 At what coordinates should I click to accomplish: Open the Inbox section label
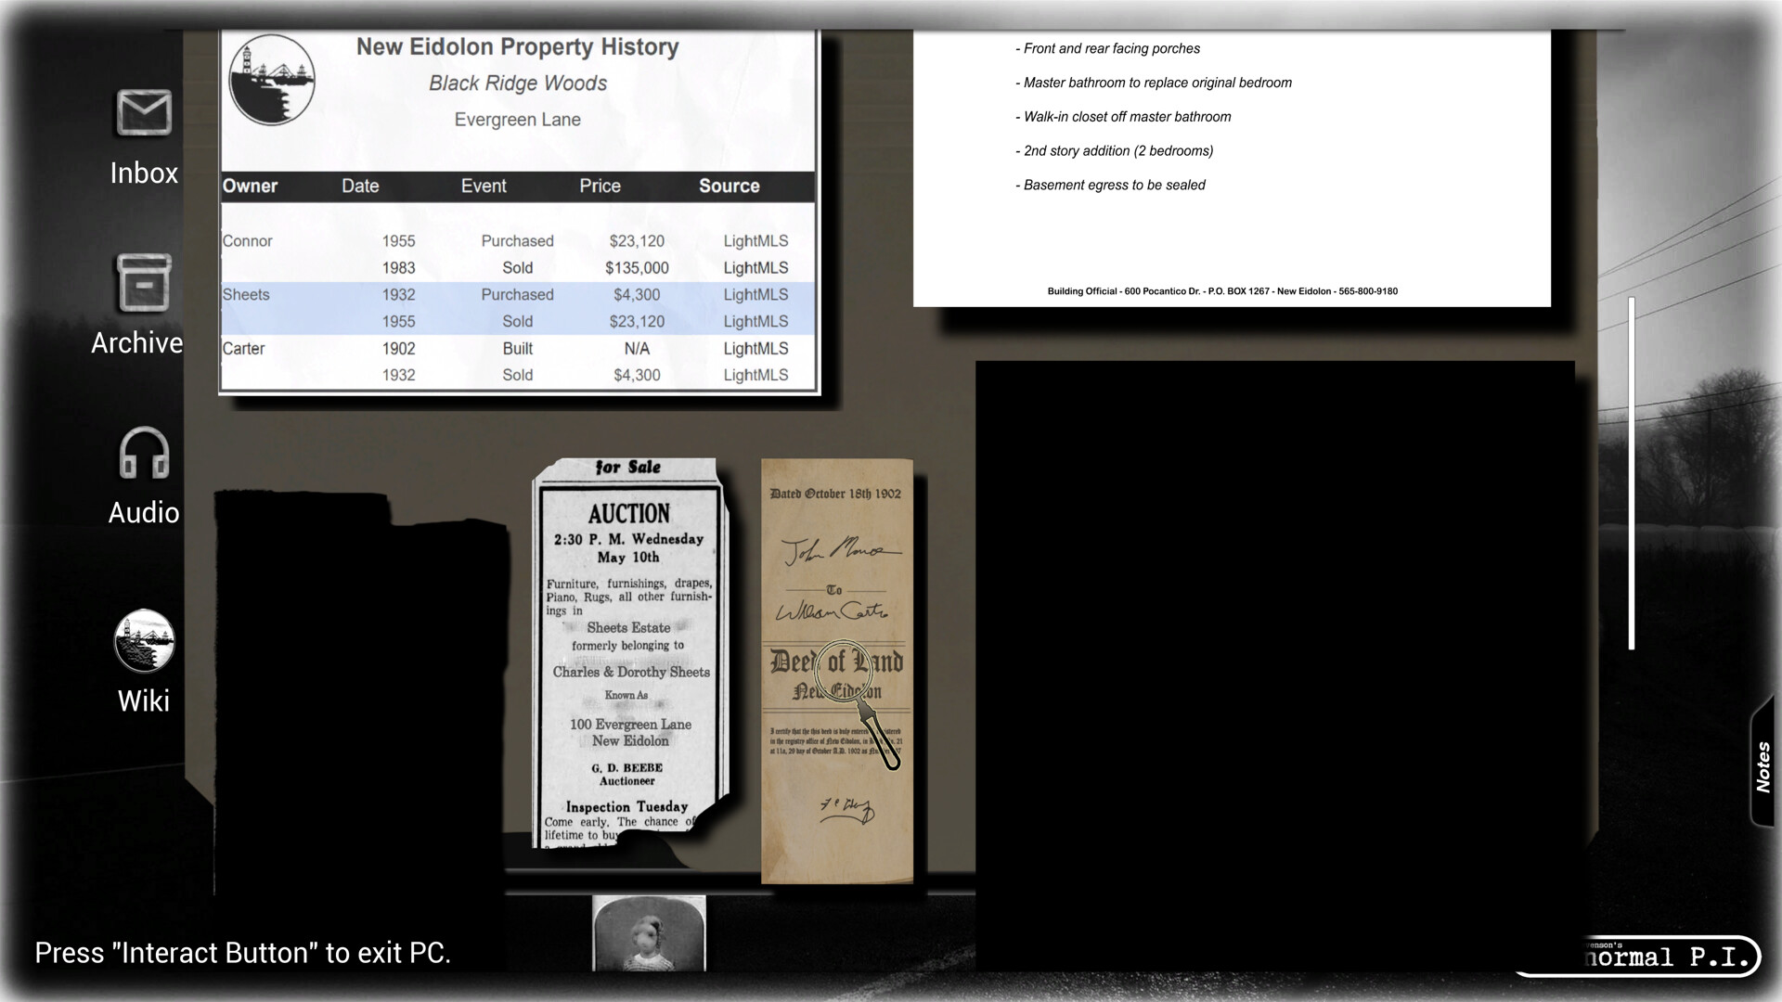tap(144, 173)
